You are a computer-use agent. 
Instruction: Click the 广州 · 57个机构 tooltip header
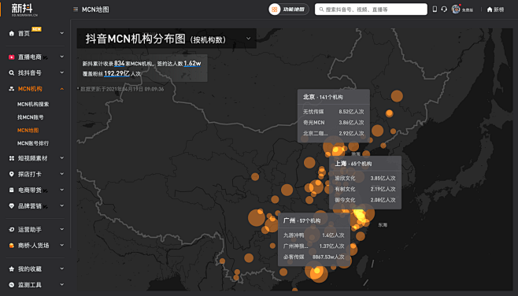pyautogui.click(x=302, y=220)
